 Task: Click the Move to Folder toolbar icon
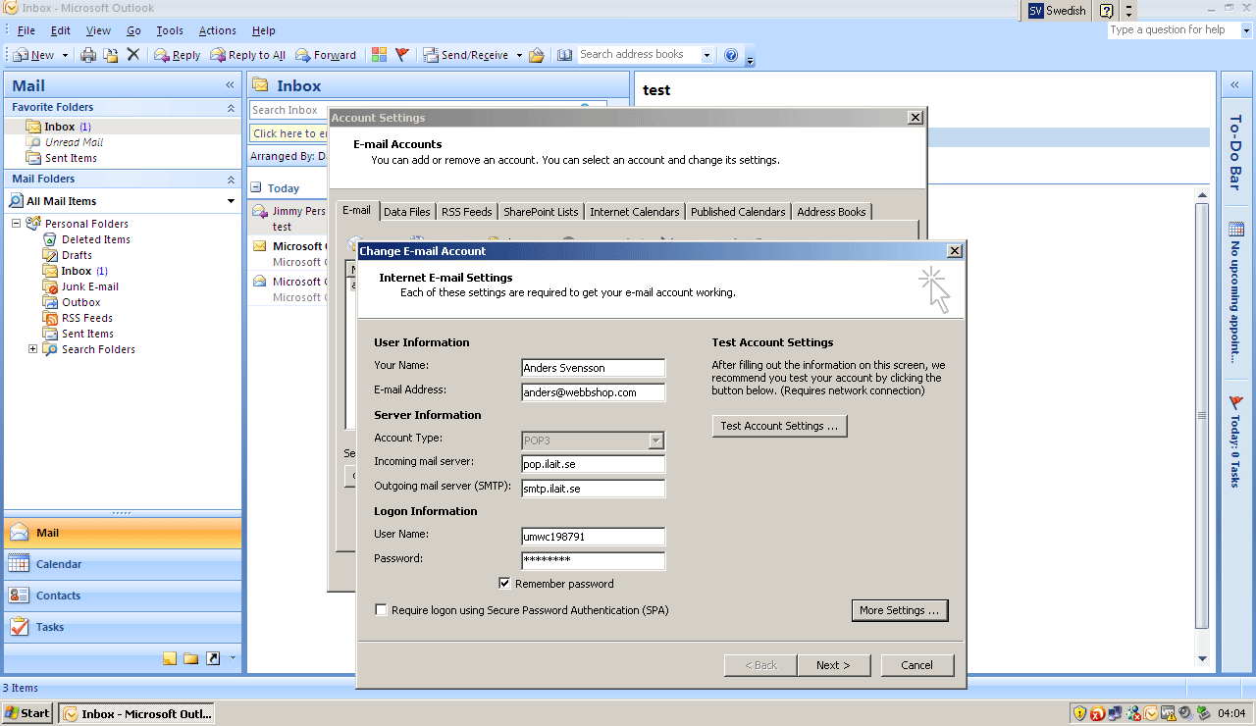[x=111, y=55]
